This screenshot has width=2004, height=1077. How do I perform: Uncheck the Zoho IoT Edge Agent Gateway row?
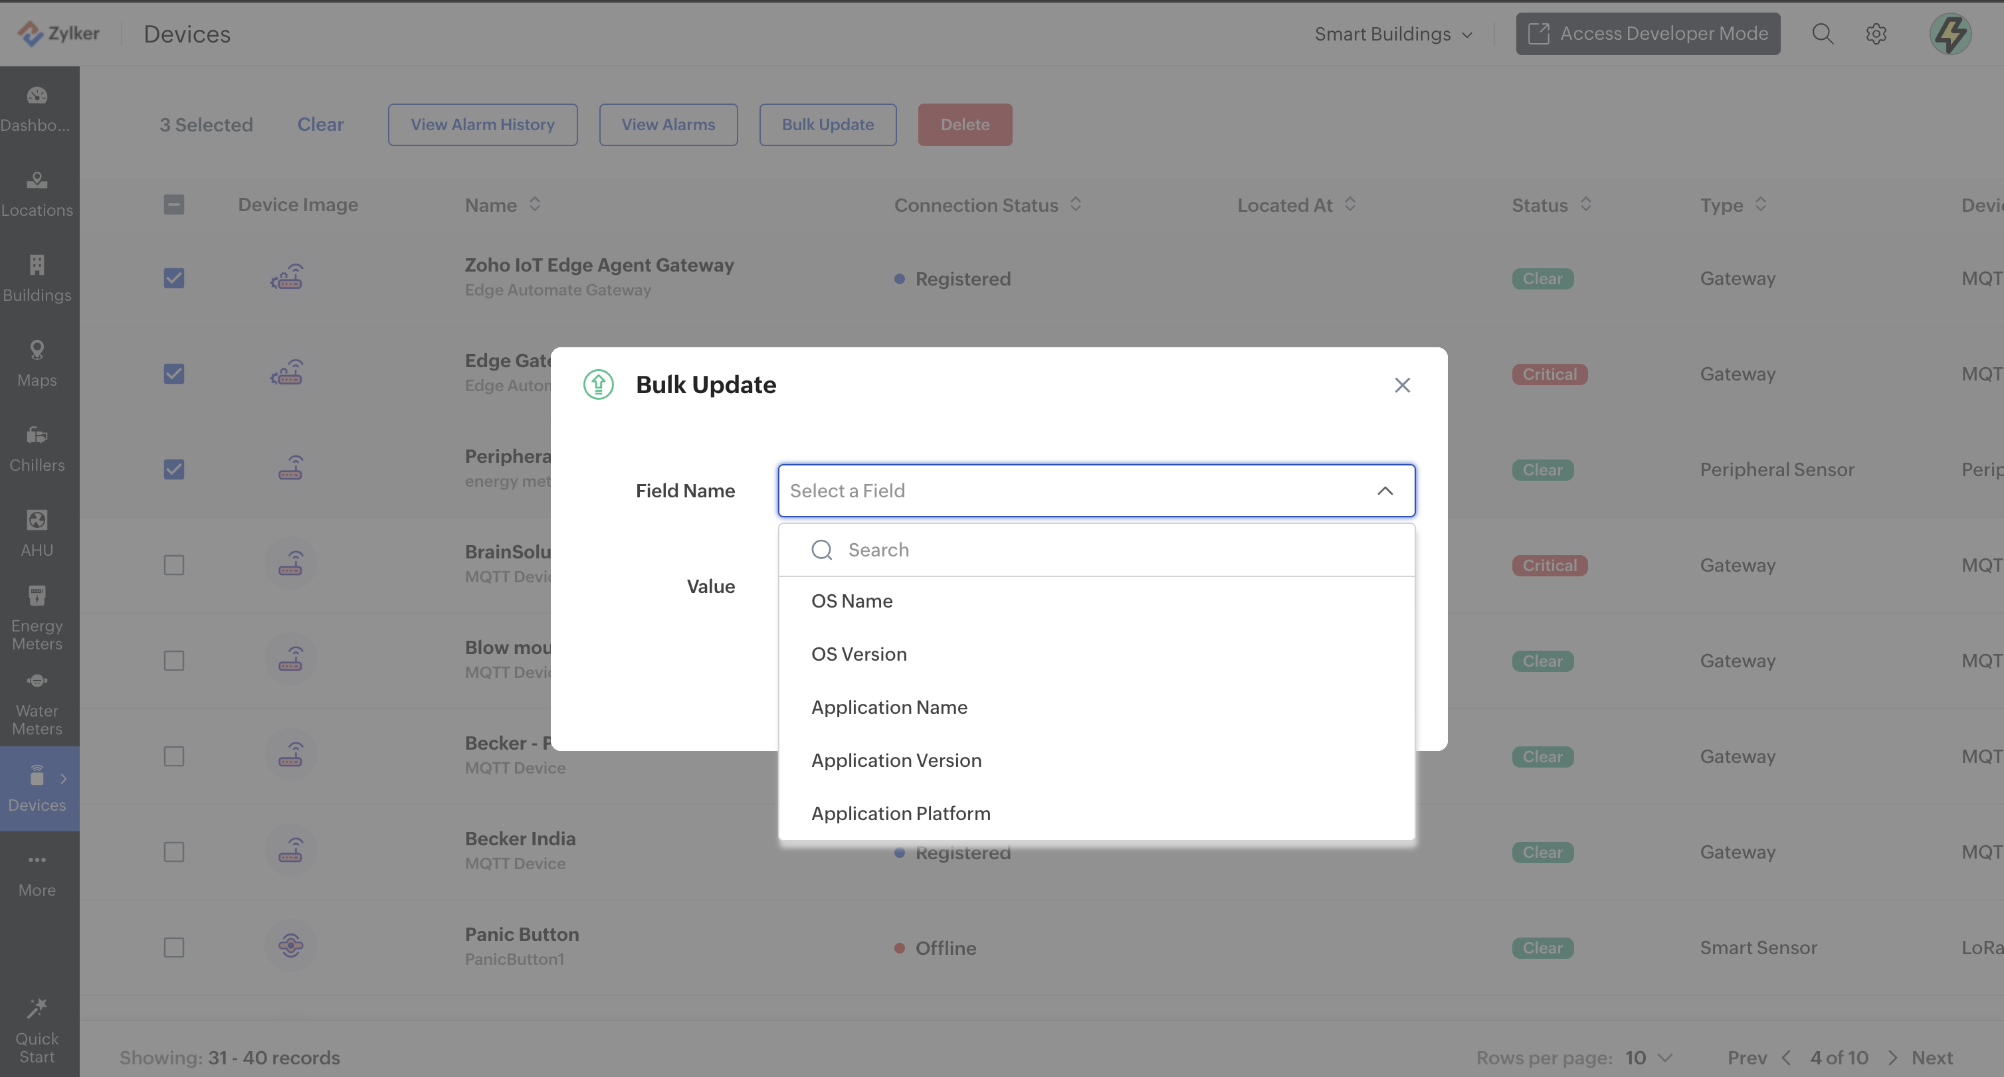coord(173,278)
